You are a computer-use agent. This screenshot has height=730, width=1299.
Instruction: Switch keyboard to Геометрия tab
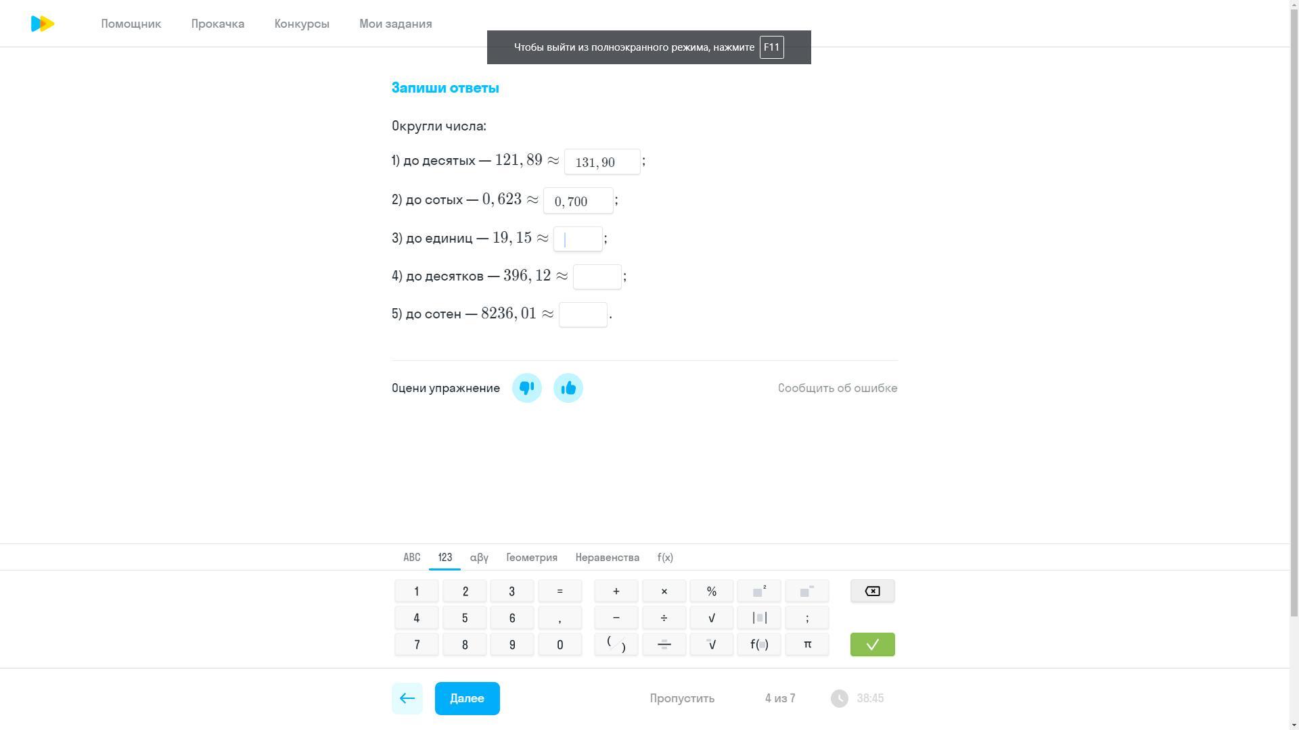coord(531,558)
